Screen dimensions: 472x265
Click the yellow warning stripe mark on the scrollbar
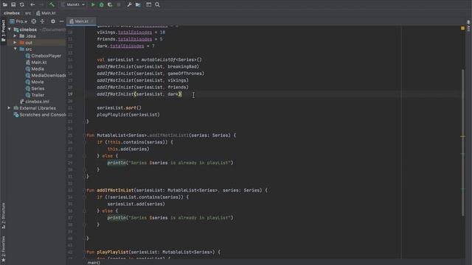[462, 136]
